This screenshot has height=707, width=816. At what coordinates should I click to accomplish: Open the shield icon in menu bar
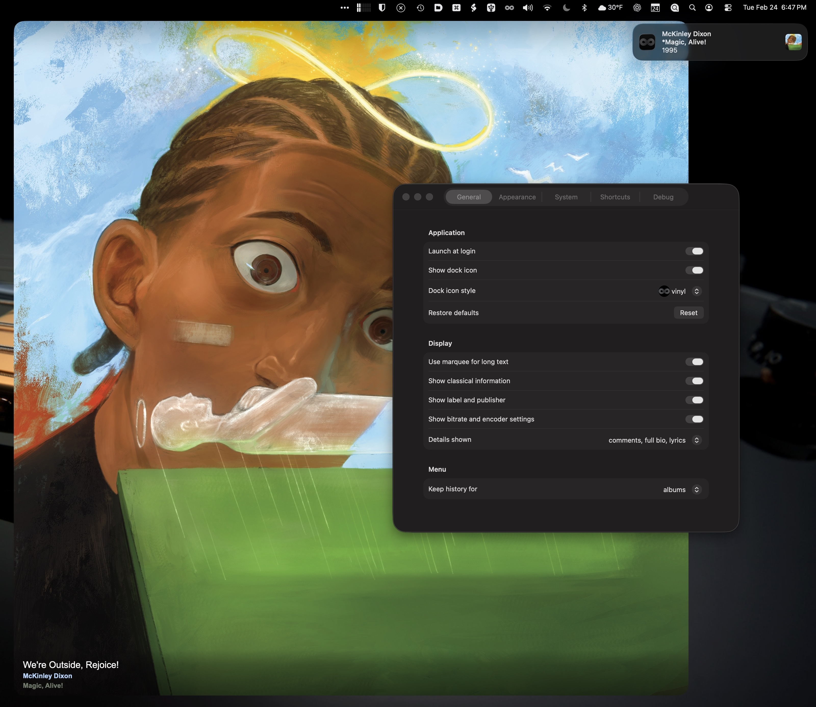(x=382, y=8)
